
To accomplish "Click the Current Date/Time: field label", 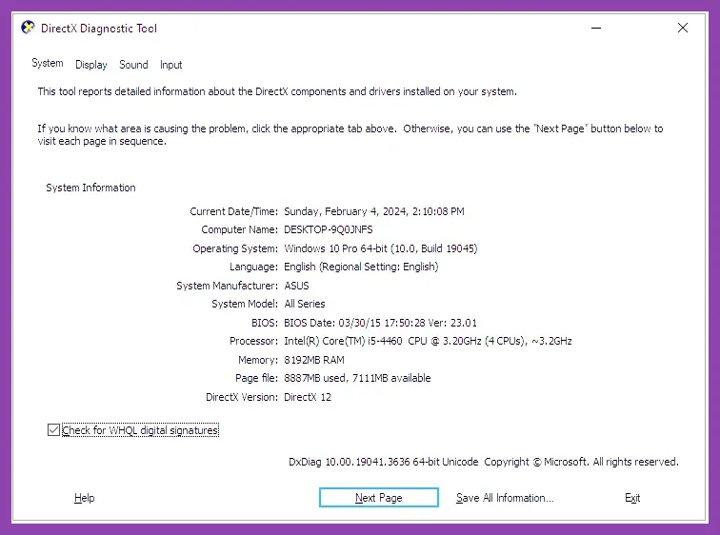I will tap(233, 211).
